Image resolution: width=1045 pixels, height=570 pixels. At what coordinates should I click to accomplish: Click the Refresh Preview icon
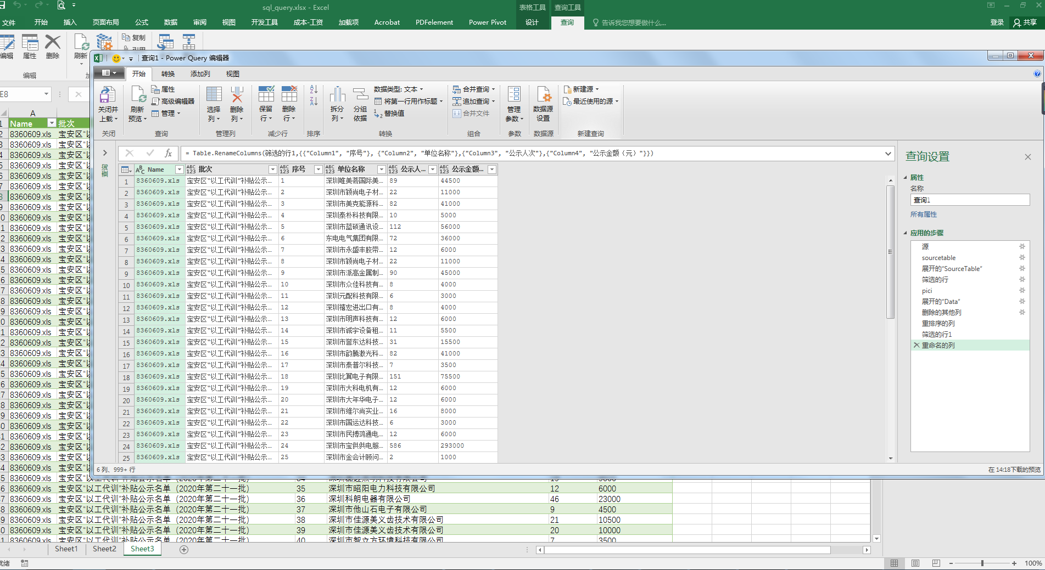[x=138, y=95]
